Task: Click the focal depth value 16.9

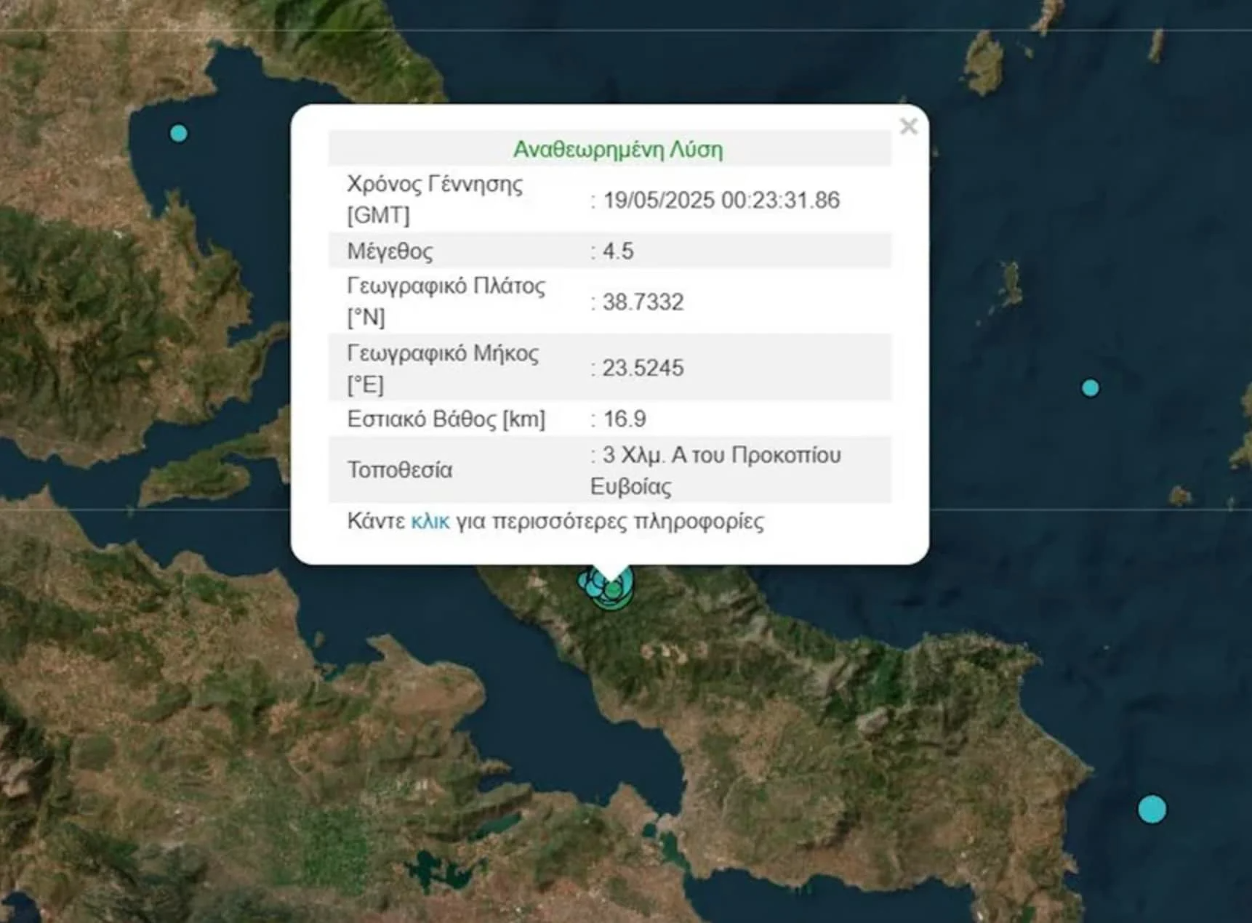Action: click(x=624, y=419)
